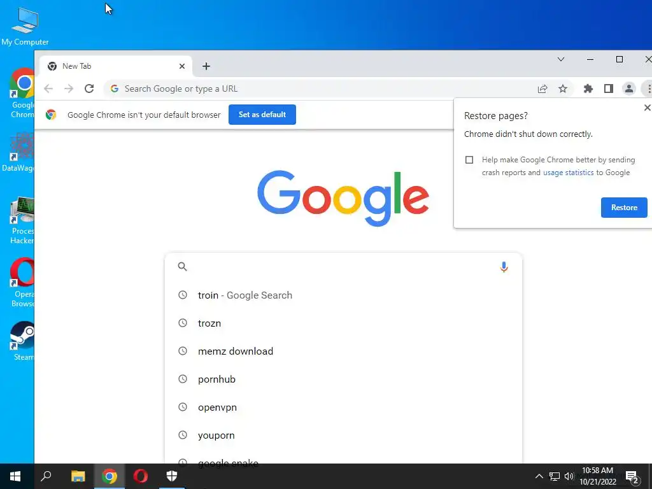This screenshot has height=489, width=652.
Task: Close the New Tab tab
Action: [x=181, y=66]
